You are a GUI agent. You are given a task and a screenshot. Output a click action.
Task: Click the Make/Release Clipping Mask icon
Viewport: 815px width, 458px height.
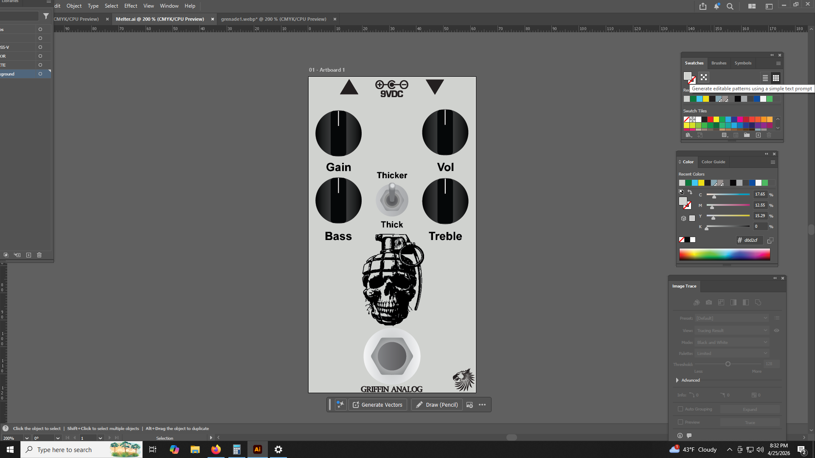click(6, 255)
